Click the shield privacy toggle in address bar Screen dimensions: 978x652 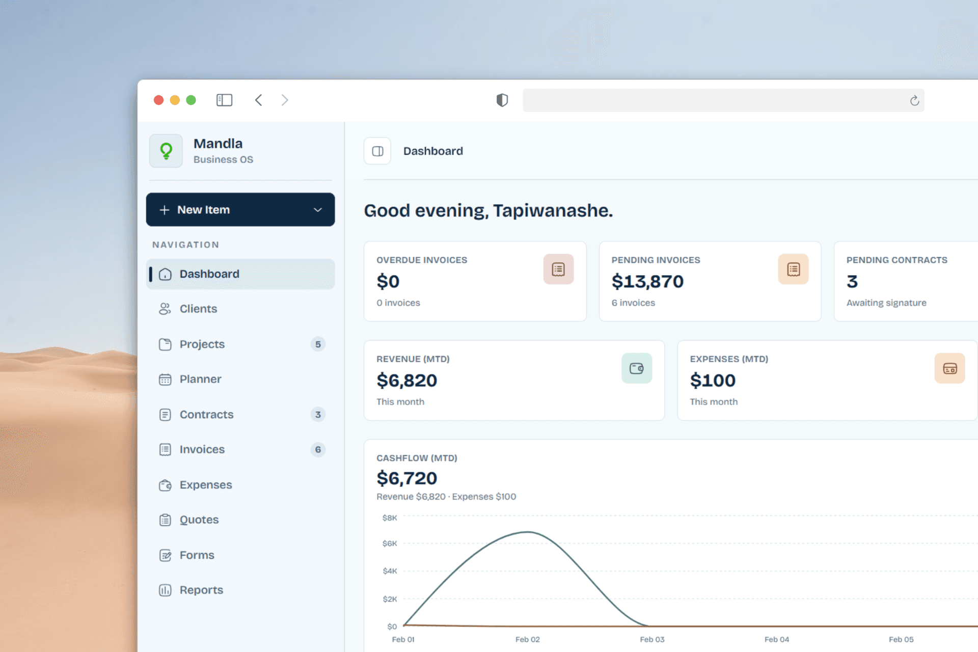[x=502, y=100]
